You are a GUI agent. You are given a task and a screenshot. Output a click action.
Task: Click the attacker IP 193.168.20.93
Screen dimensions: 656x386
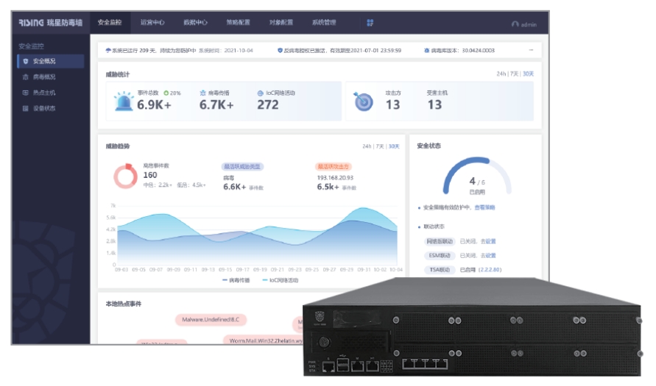pos(335,178)
